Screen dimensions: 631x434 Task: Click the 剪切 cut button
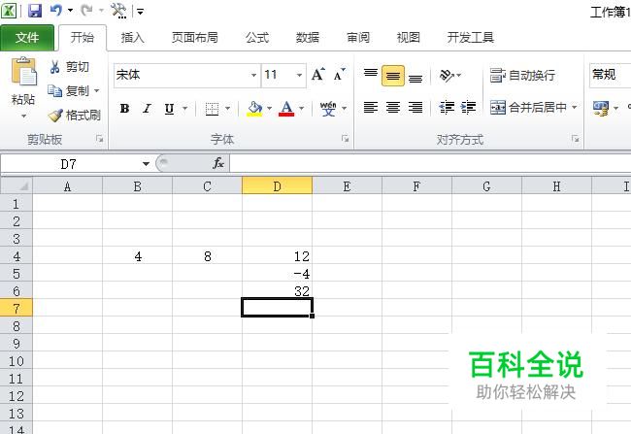pos(69,66)
